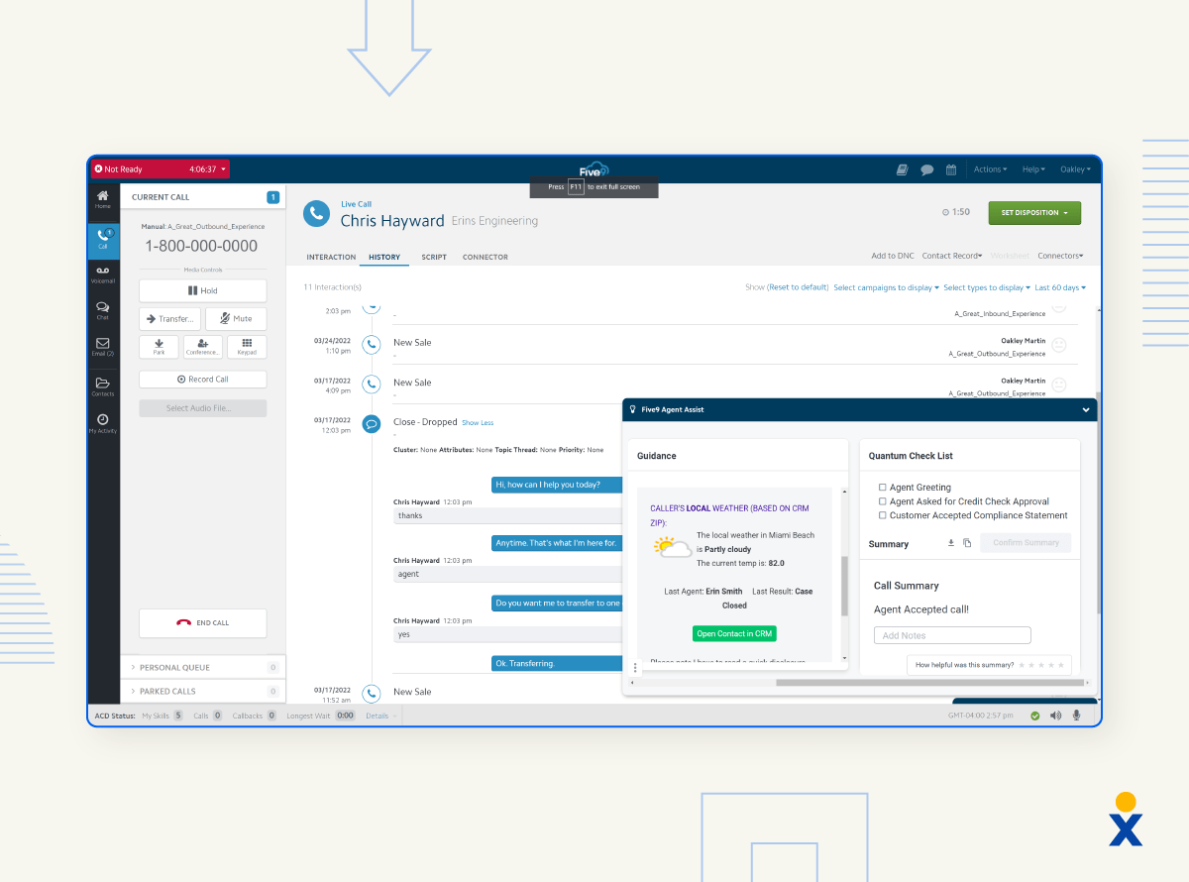Open the Set Disposition dropdown
The width and height of the screenshot is (1189, 882).
(x=1034, y=212)
